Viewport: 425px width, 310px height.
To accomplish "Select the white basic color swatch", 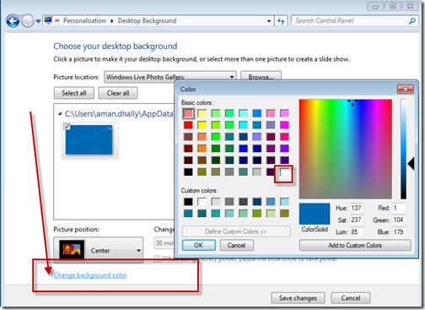I will (284, 171).
